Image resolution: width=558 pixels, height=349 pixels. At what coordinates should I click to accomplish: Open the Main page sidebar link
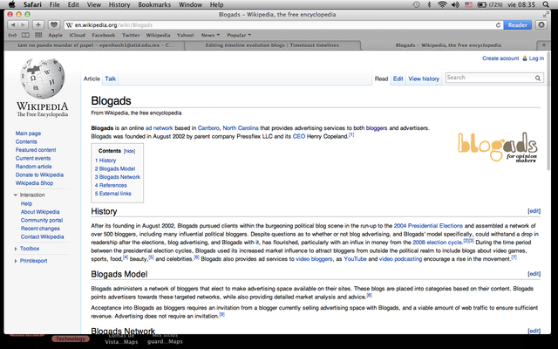coord(28,133)
